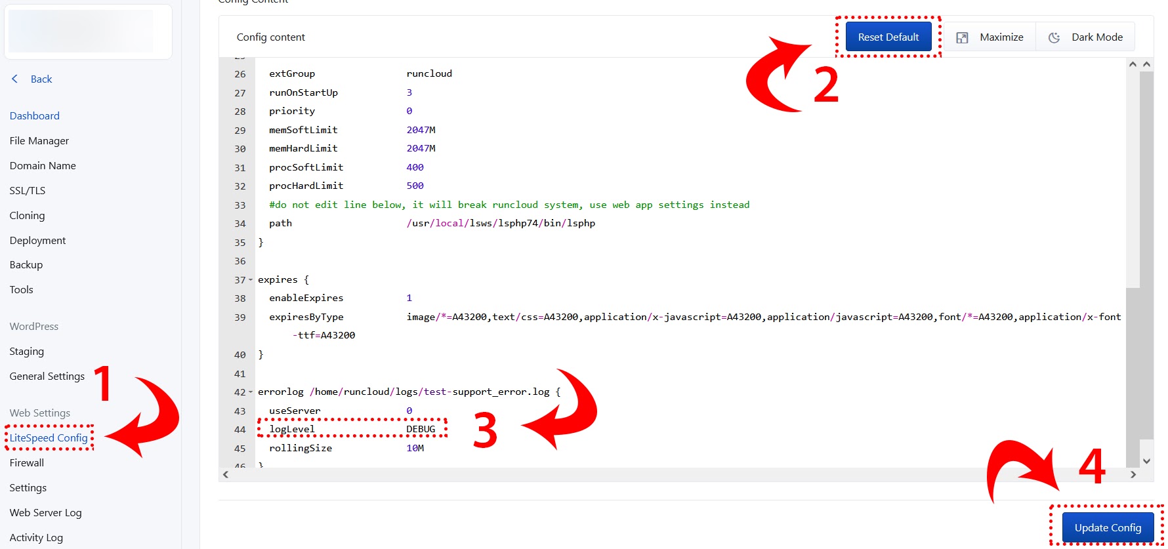Click the enableExpires line

(x=341, y=298)
